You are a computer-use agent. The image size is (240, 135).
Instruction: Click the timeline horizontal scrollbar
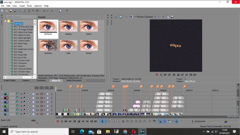click(x=61, y=117)
